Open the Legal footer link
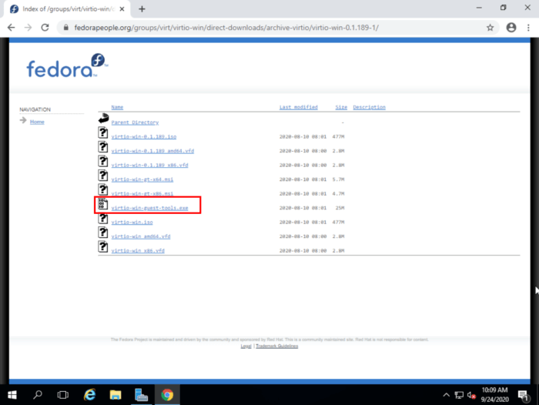539x405 pixels. coord(246,346)
